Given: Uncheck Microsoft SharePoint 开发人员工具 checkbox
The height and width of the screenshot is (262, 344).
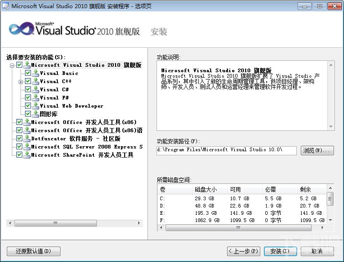Looking at the screenshot, I should 19,155.
